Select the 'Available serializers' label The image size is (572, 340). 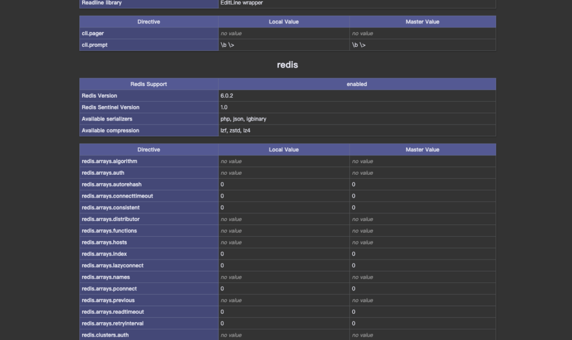(x=107, y=119)
